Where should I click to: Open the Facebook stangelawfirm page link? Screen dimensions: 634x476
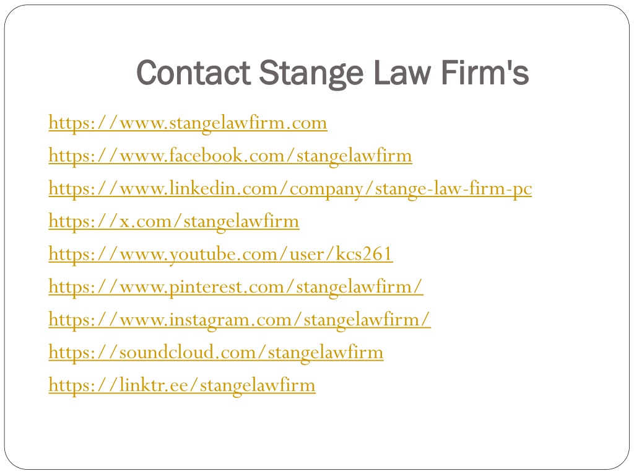[x=230, y=156]
